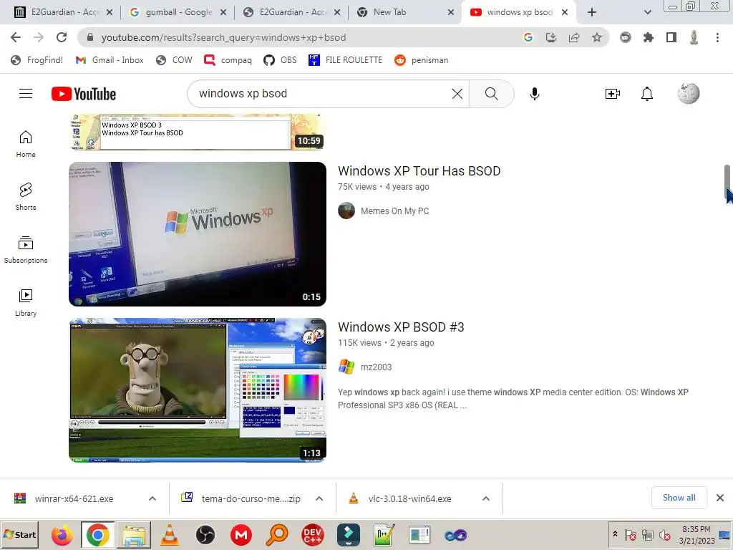Image resolution: width=733 pixels, height=550 pixels.
Task: Open Create video icon
Action: tap(613, 94)
